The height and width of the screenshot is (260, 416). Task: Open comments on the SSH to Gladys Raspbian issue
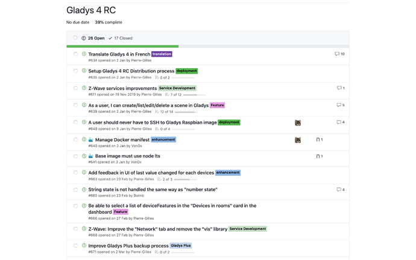[x=339, y=122]
